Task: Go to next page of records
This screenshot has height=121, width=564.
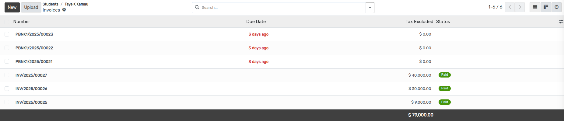Action: point(520,7)
